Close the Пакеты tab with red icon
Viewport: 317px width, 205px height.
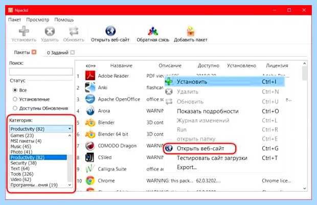[x=34, y=52]
